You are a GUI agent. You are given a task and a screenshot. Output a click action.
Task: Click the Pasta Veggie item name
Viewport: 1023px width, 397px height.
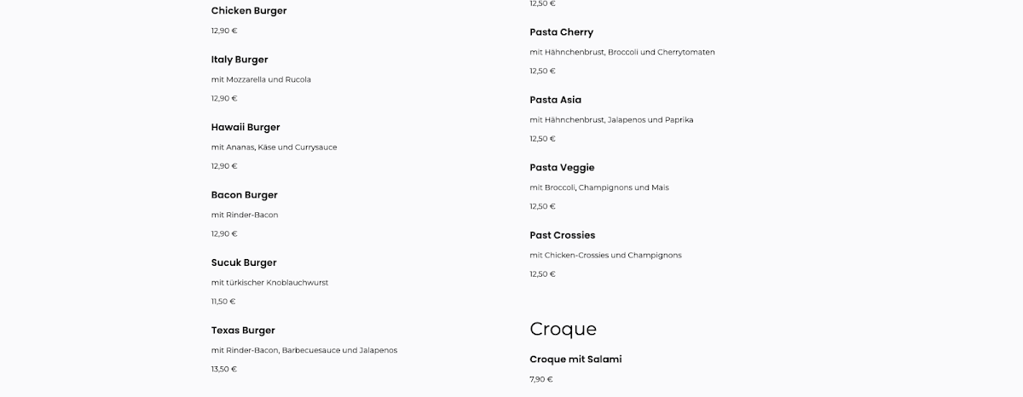(562, 168)
